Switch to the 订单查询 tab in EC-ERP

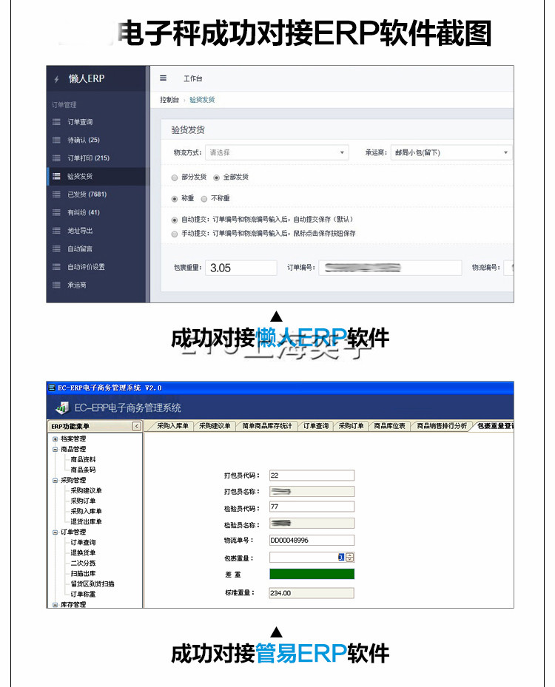pyautogui.click(x=316, y=426)
